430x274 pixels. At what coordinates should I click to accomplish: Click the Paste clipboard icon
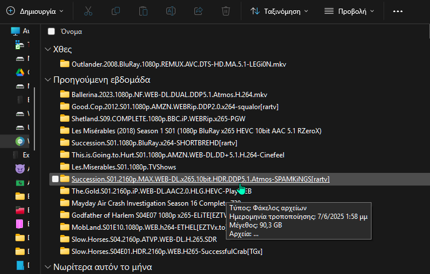coord(143,11)
